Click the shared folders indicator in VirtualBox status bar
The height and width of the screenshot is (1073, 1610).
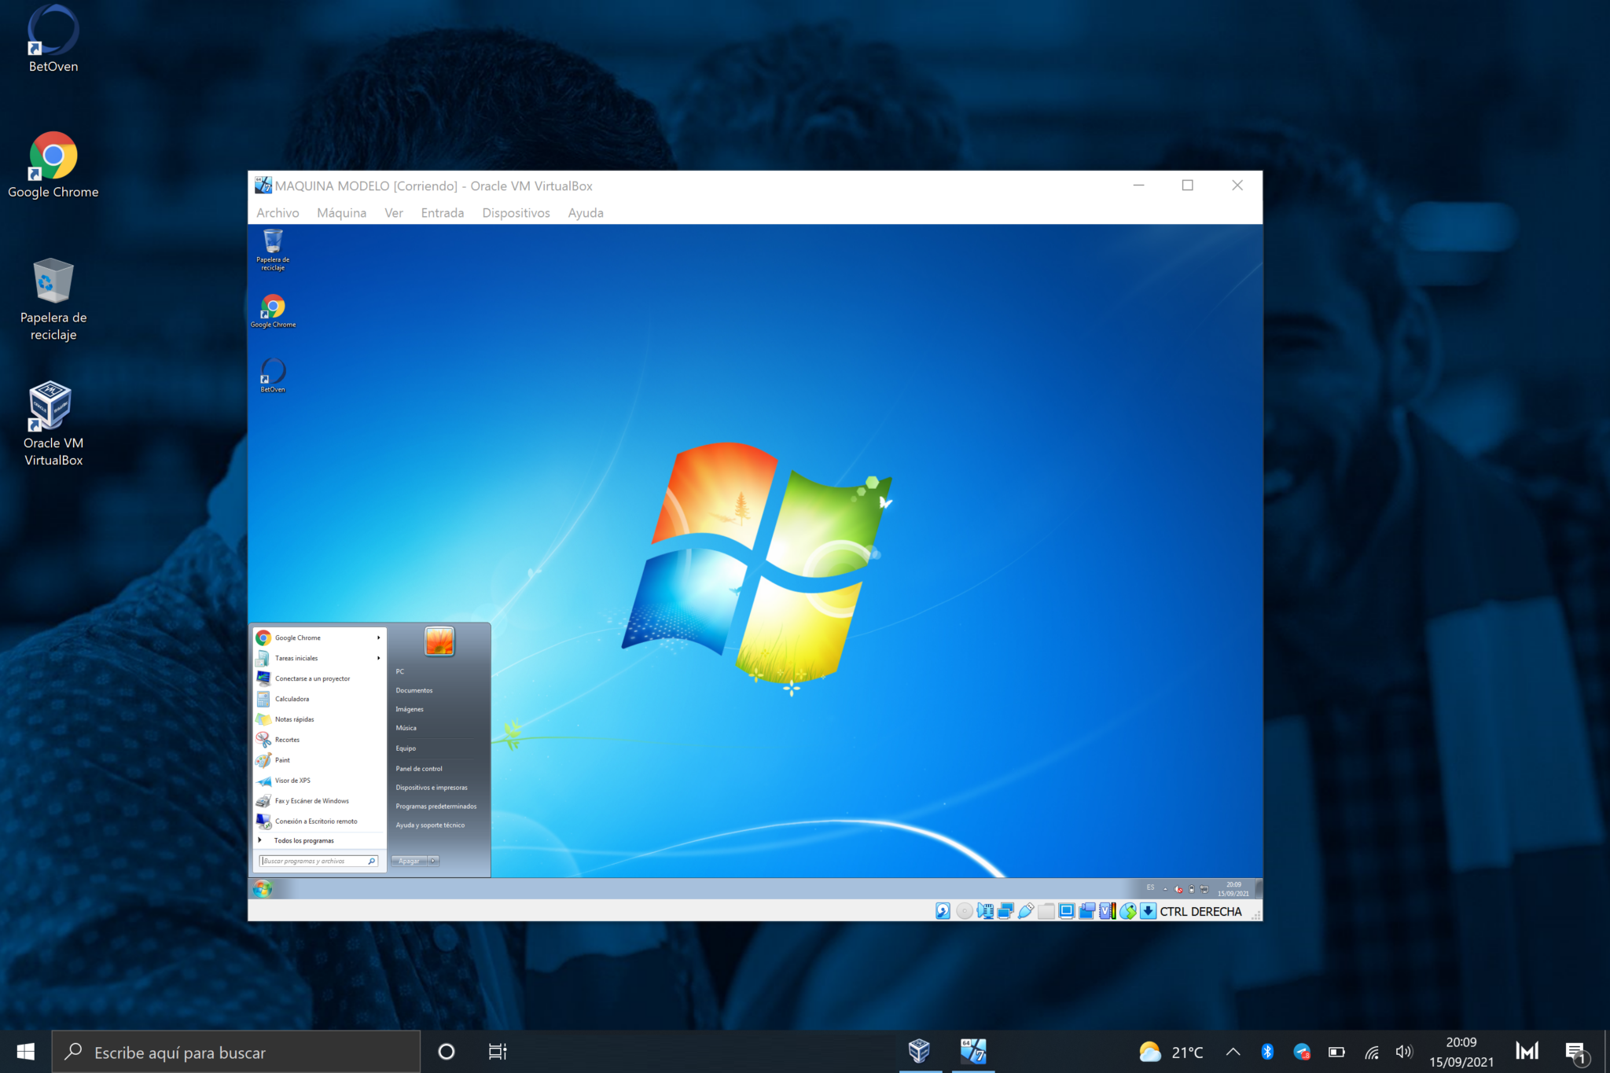click(x=1046, y=911)
